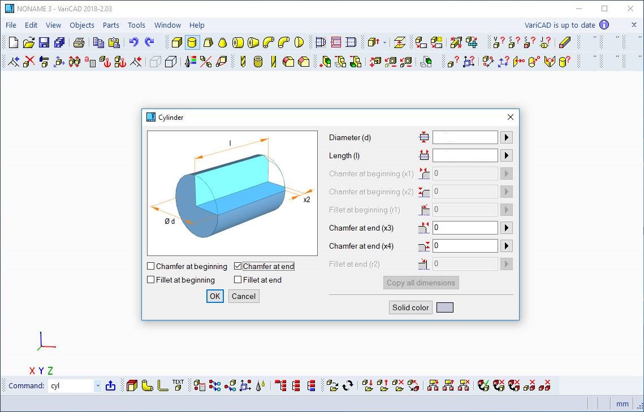The image size is (644, 412).
Task: Open the Diameter (d) value arrow menu
Action: tap(507, 137)
